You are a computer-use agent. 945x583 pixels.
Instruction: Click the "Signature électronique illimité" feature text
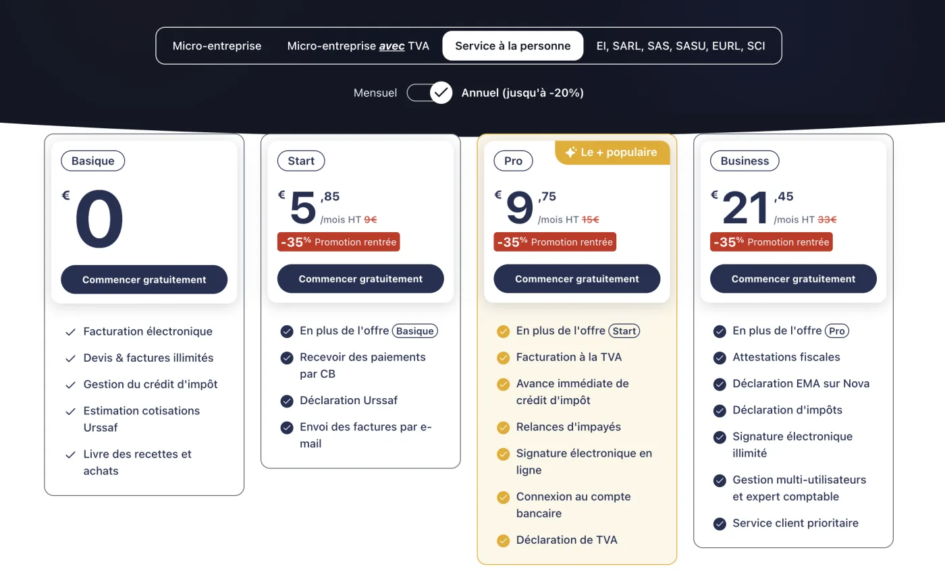pyautogui.click(x=792, y=445)
